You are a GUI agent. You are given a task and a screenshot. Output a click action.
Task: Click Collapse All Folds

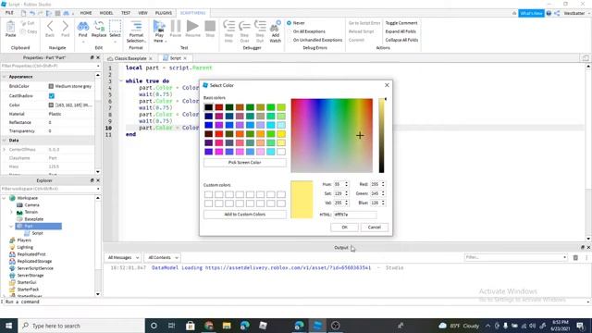[x=401, y=40]
